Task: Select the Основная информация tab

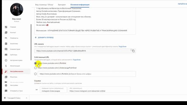Action: (80, 5)
